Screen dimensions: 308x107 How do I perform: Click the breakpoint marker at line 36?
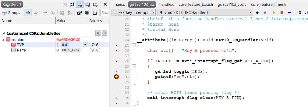(x=116, y=103)
